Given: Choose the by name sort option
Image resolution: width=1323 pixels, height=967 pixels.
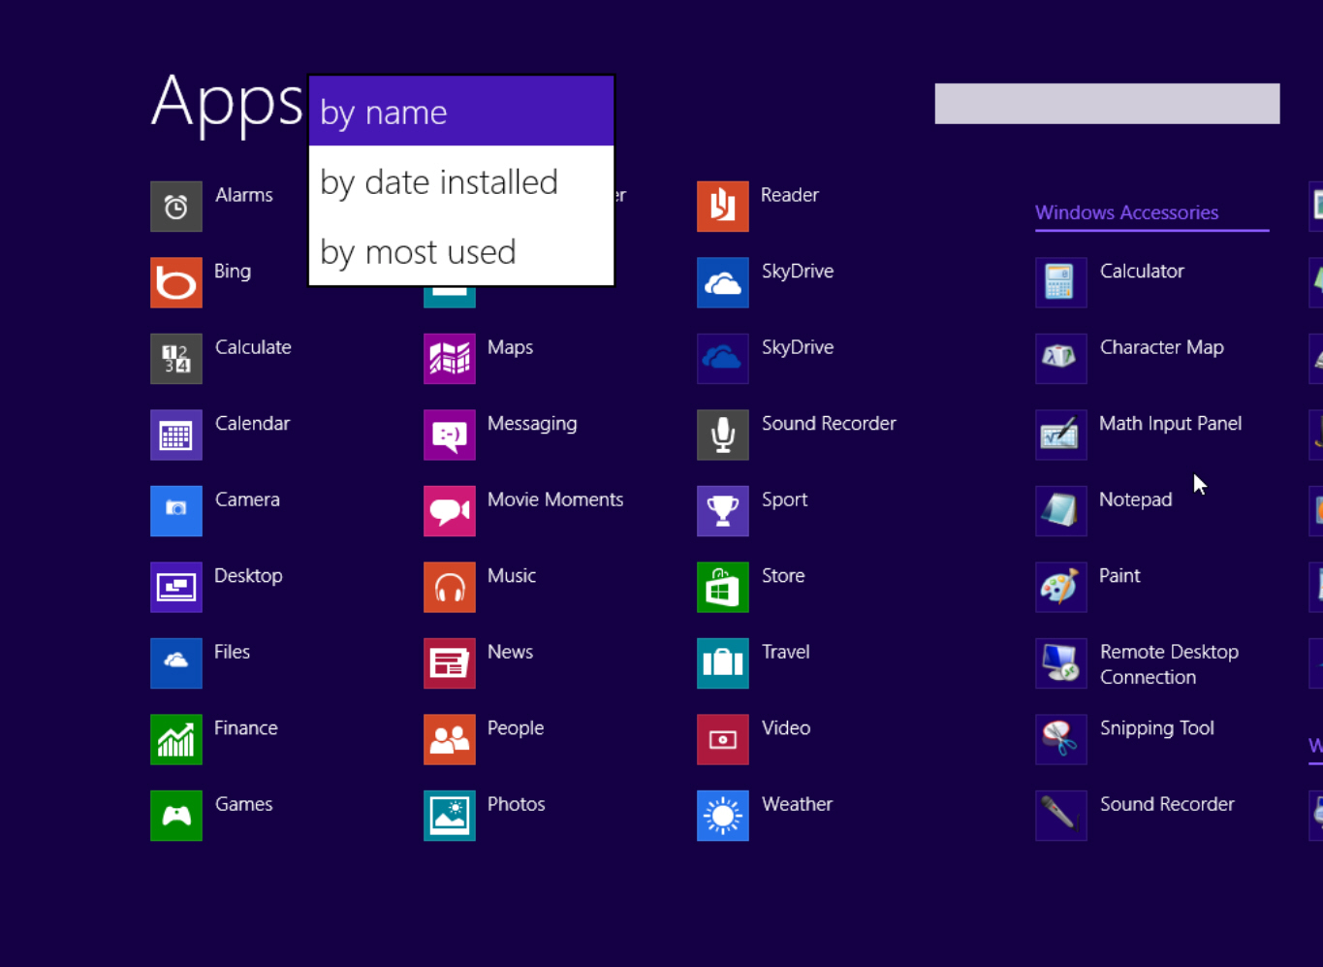Looking at the screenshot, I should click(x=383, y=112).
